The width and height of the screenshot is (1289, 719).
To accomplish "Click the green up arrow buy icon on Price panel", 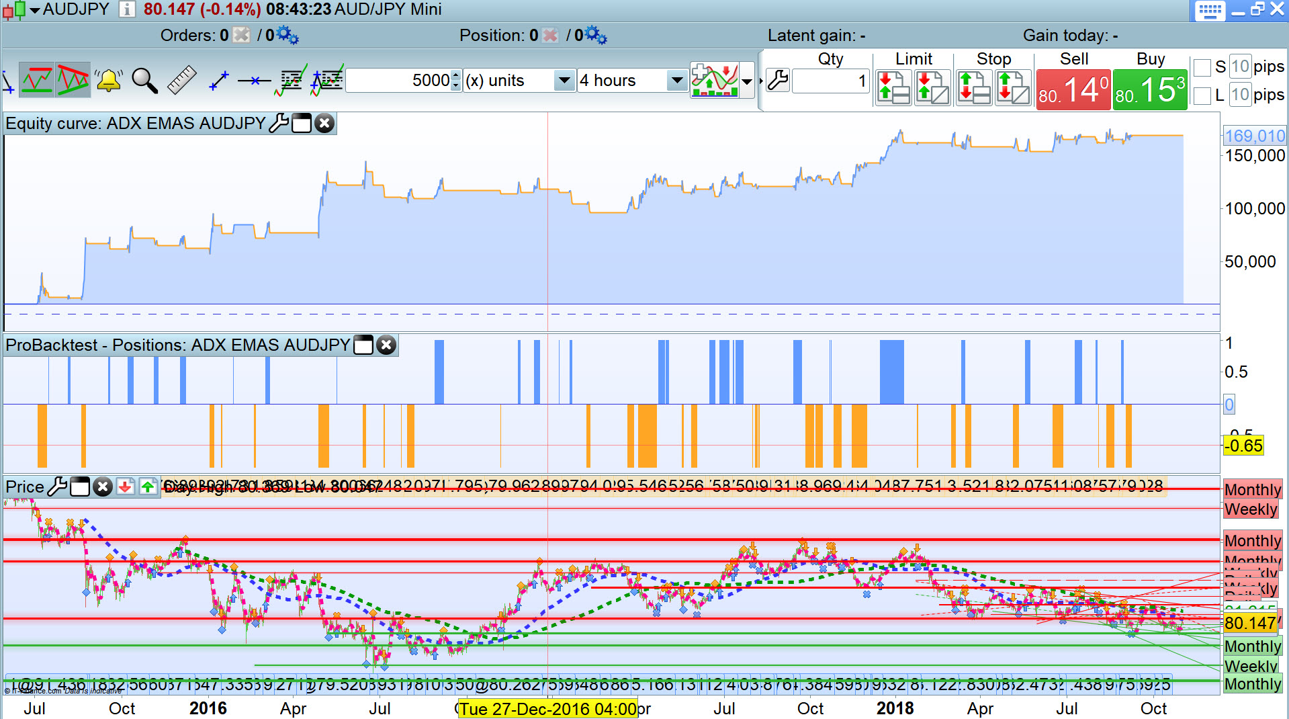I will click(x=148, y=487).
